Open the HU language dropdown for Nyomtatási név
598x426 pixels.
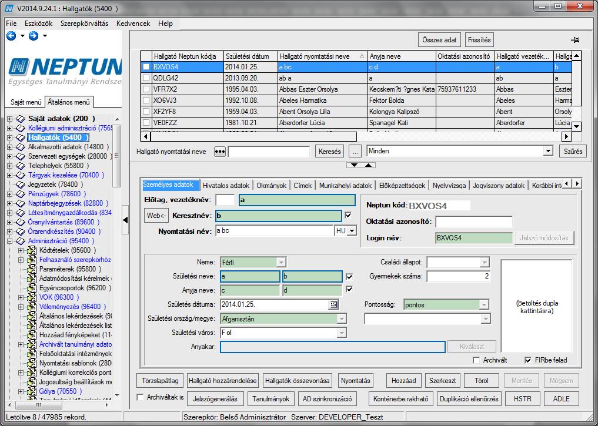[352, 231]
